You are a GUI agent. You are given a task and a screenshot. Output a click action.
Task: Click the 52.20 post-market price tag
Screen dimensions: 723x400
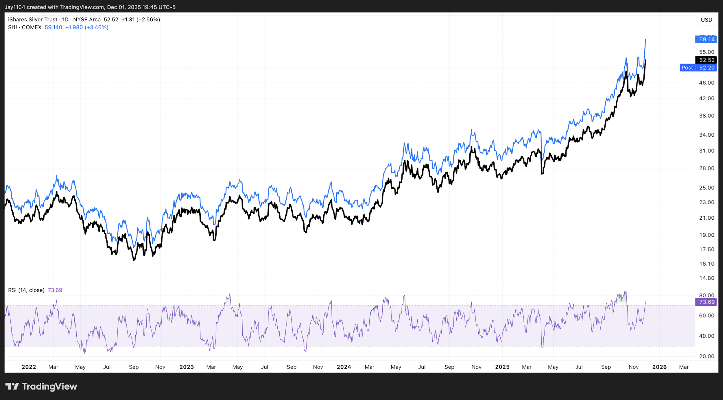pos(707,68)
